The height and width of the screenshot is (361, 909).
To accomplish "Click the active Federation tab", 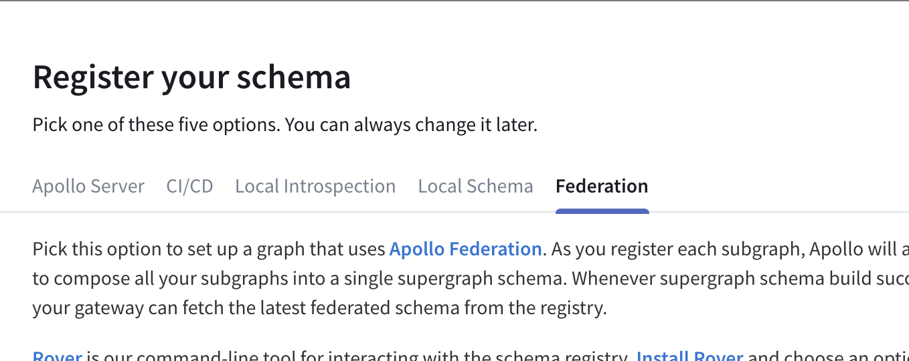I will 602,186.
